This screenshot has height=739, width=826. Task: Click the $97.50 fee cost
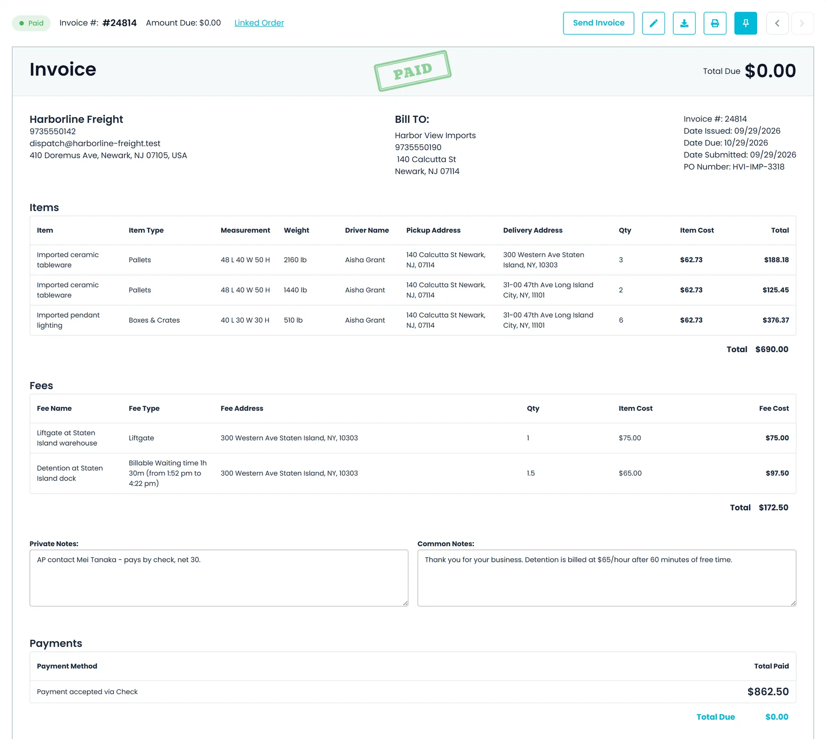(x=777, y=473)
